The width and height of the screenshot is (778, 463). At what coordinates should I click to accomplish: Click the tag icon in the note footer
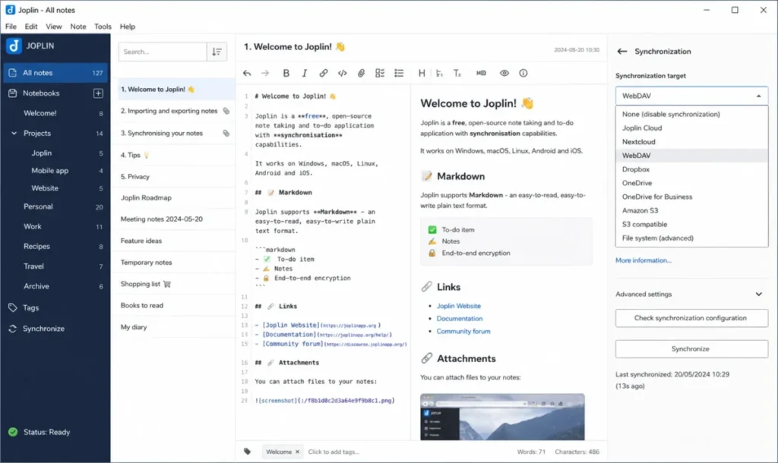[x=247, y=451]
